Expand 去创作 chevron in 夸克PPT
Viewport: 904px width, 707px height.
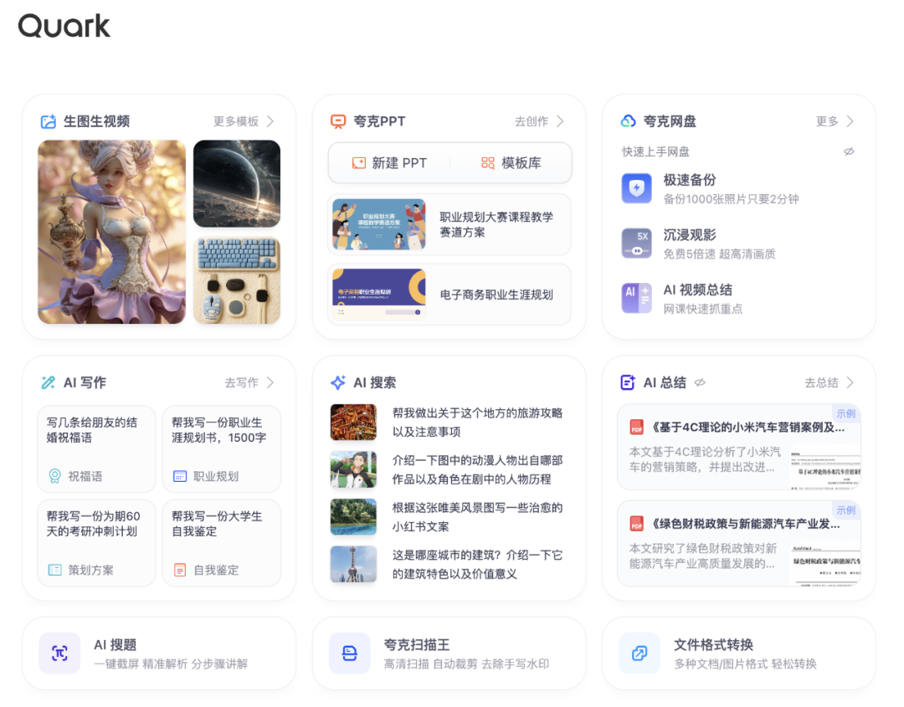pyautogui.click(x=560, y=121)
